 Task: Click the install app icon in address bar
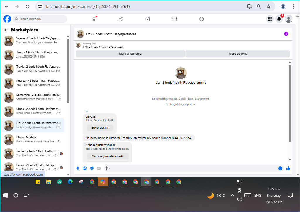(x=250, y=6)
